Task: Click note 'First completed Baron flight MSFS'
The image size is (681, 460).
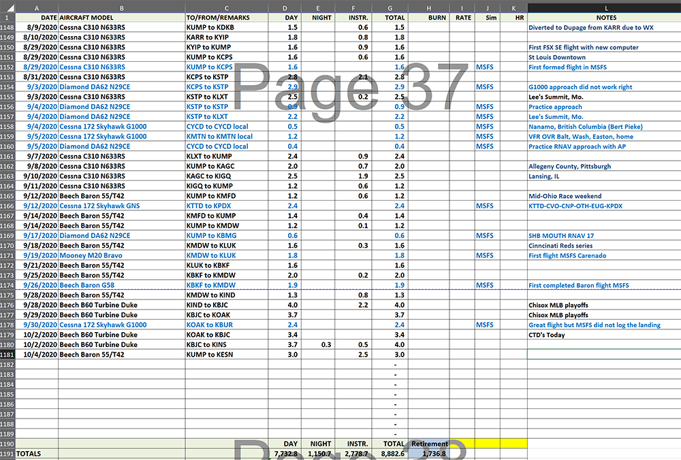Action: (x=578, y=285)
